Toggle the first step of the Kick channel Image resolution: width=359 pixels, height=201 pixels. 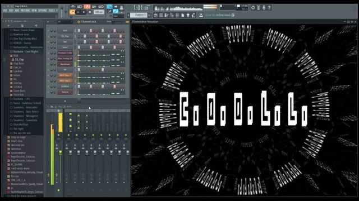pos(79,31)
